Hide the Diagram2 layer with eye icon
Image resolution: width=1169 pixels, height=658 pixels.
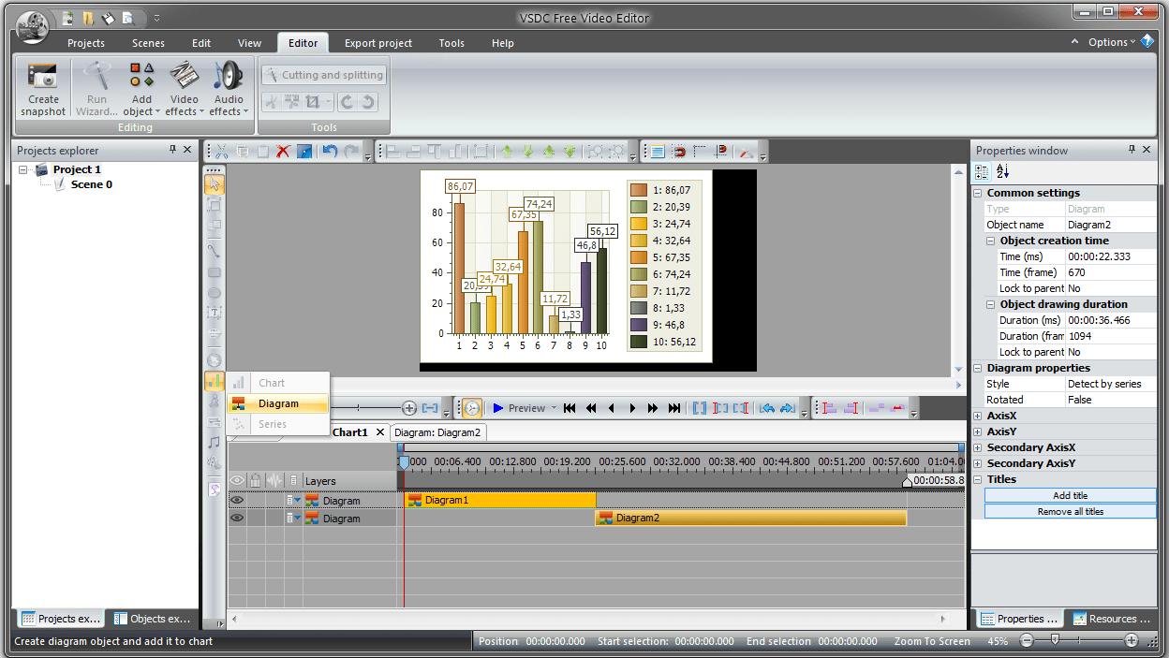tap(237, 518)
